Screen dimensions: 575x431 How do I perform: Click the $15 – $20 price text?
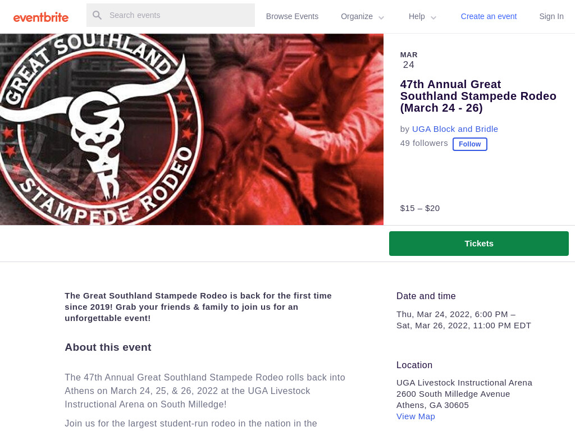point(420,208)
